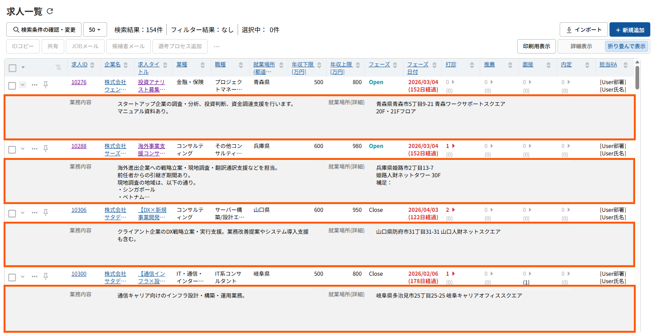
Task: Sort by 年収下限 using its sort arrows
Action: (x=319, y=65)
